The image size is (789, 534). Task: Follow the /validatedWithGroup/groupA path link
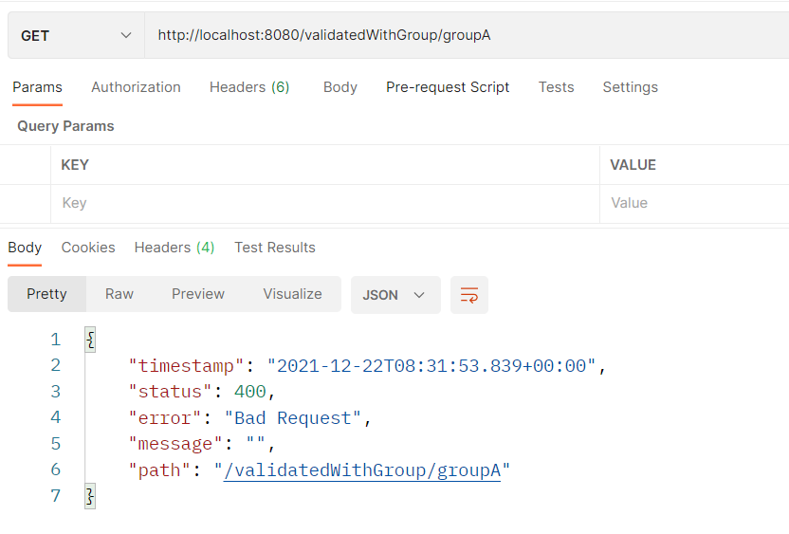click(362, 470)
